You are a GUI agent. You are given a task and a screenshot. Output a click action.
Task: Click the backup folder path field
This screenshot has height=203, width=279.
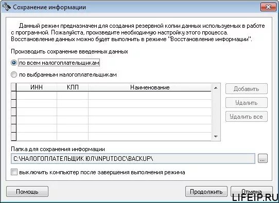133,159
